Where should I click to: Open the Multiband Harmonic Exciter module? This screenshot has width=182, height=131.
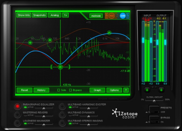[62, 106]
